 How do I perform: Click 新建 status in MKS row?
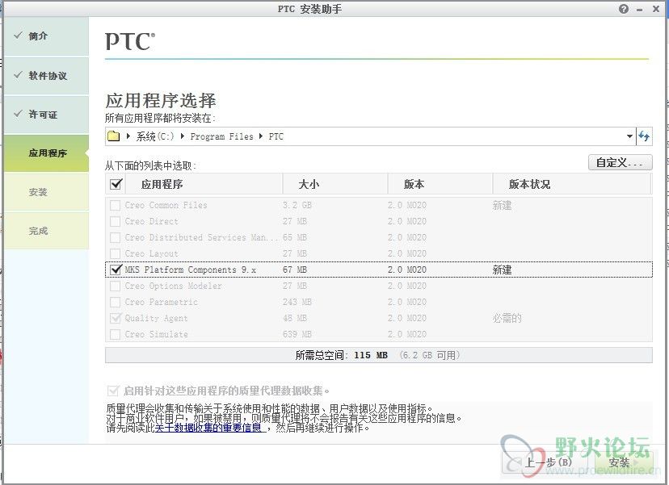(503, 270)
